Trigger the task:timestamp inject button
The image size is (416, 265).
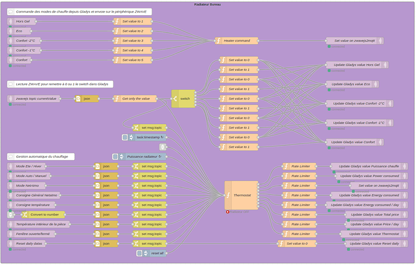[x=125, y=137]
